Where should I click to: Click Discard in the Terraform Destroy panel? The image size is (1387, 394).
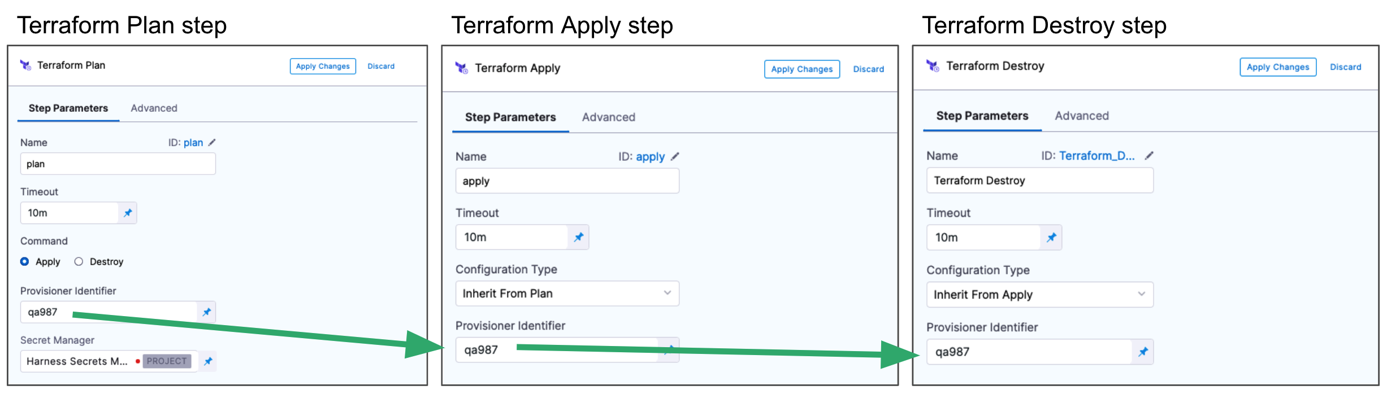tap(1345, 67)
